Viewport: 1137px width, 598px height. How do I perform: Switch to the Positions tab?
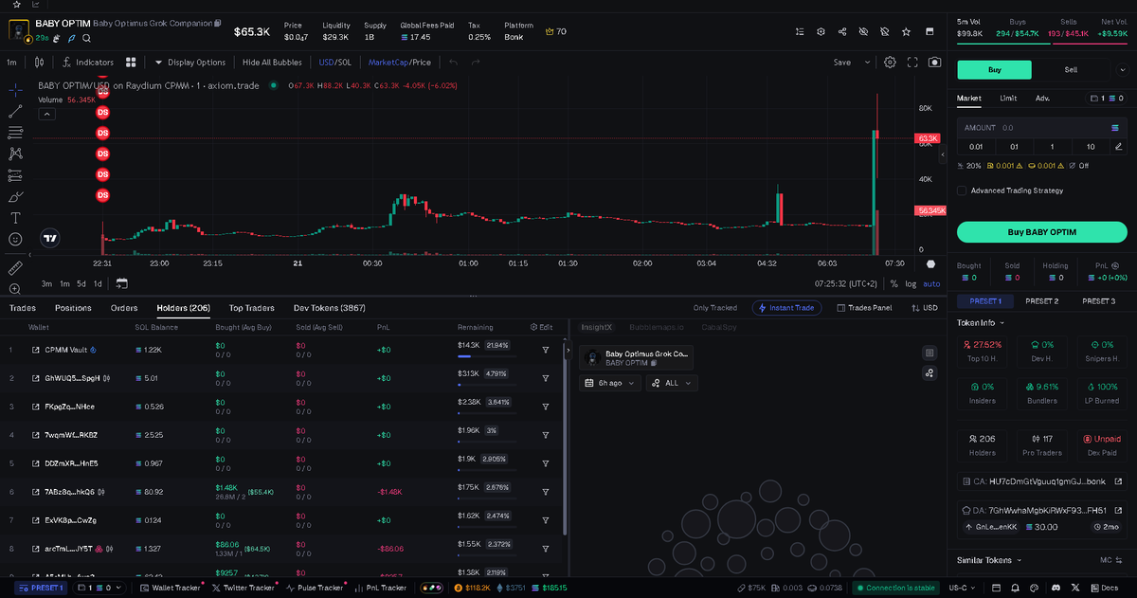pos(73,308)
